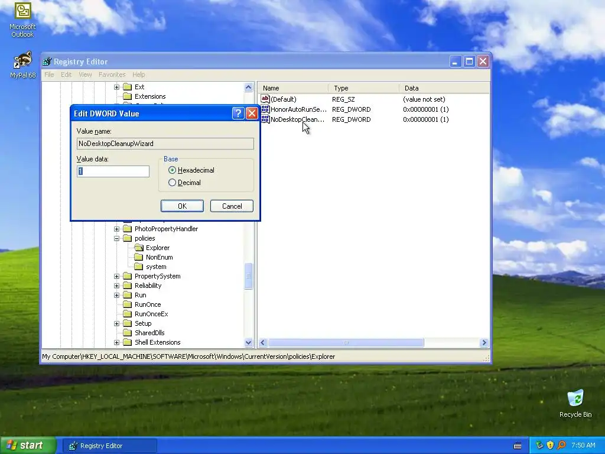Click the magnifier search tray icon
The height and width of the screenshot is (454, 605).
pos(561,445)
